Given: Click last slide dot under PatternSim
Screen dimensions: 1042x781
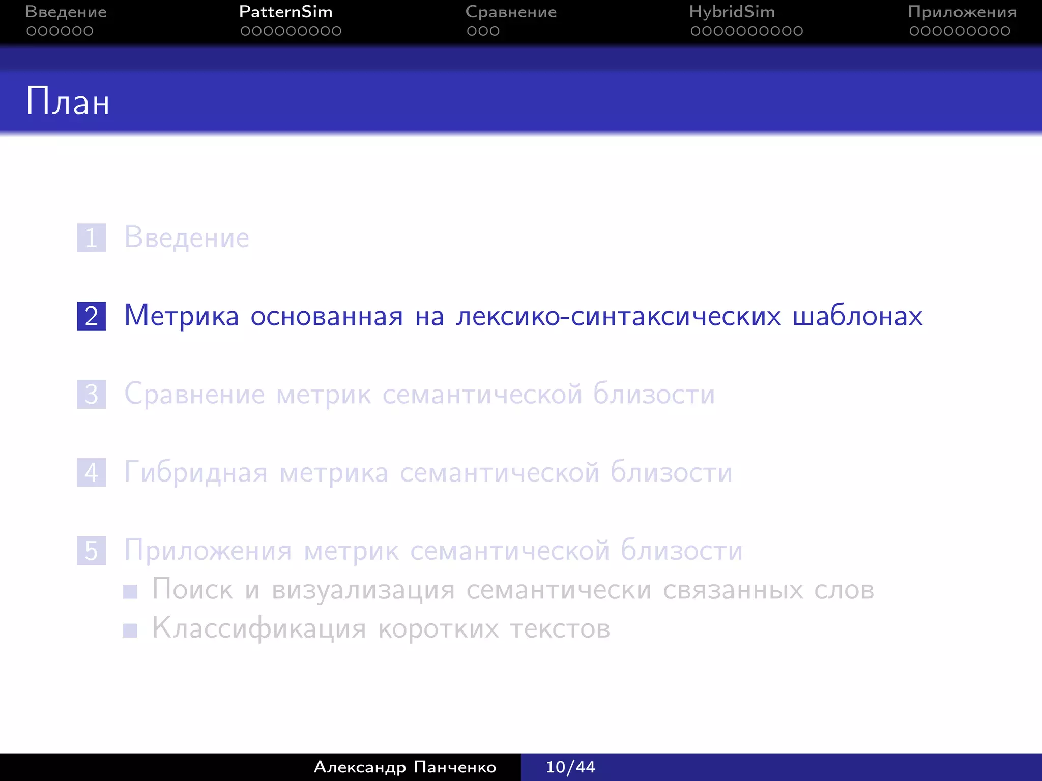Looking at the screenshot, I should [x=336, y=31].
